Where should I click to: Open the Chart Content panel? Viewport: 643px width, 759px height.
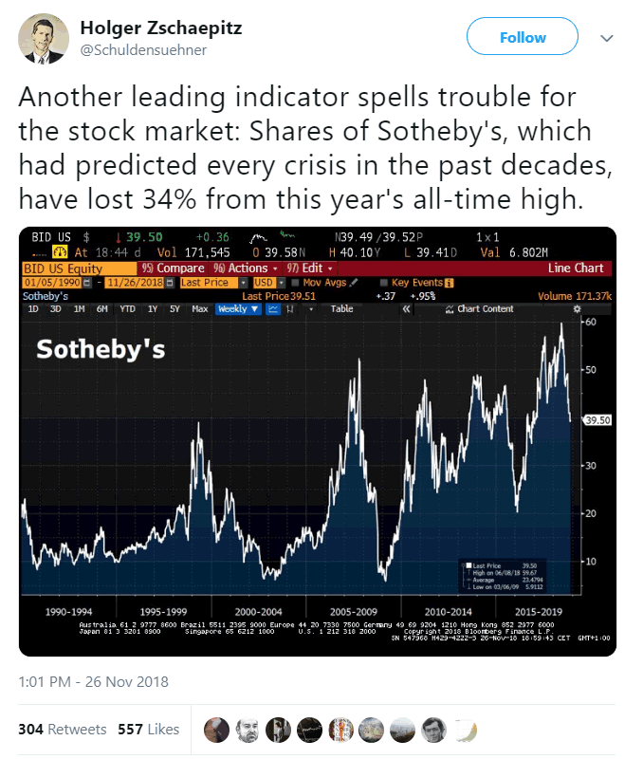(x=479, y=308)
